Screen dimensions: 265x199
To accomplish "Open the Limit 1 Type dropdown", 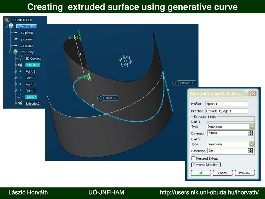I will pyautogui.click(x=252, y=126).
